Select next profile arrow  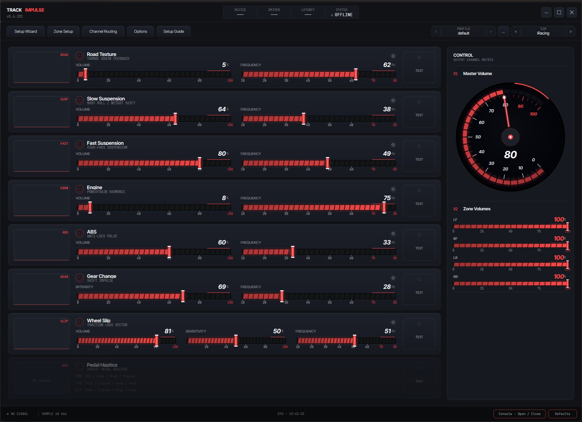tap(491, 31)
